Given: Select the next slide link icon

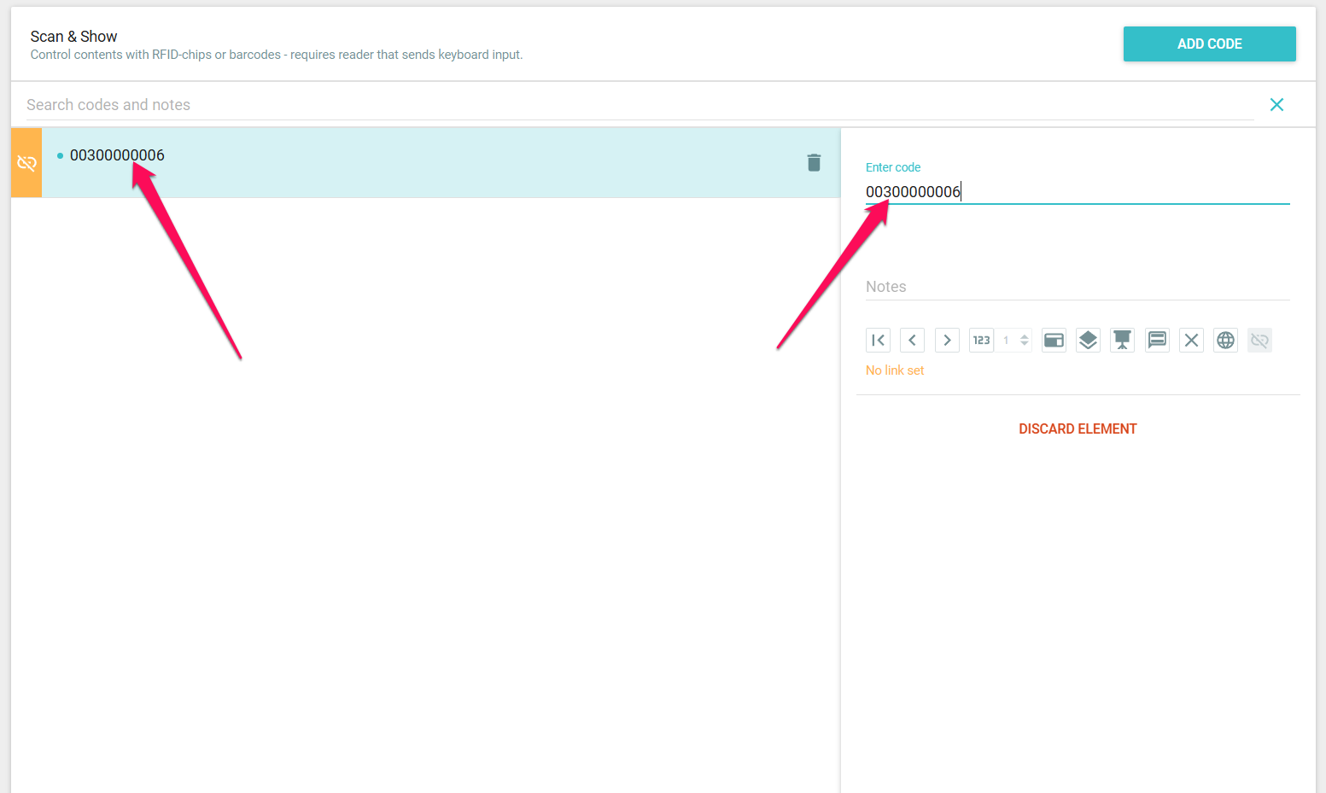Looking at the screenshot, I should pyautogui.click(x=947, y=341).
